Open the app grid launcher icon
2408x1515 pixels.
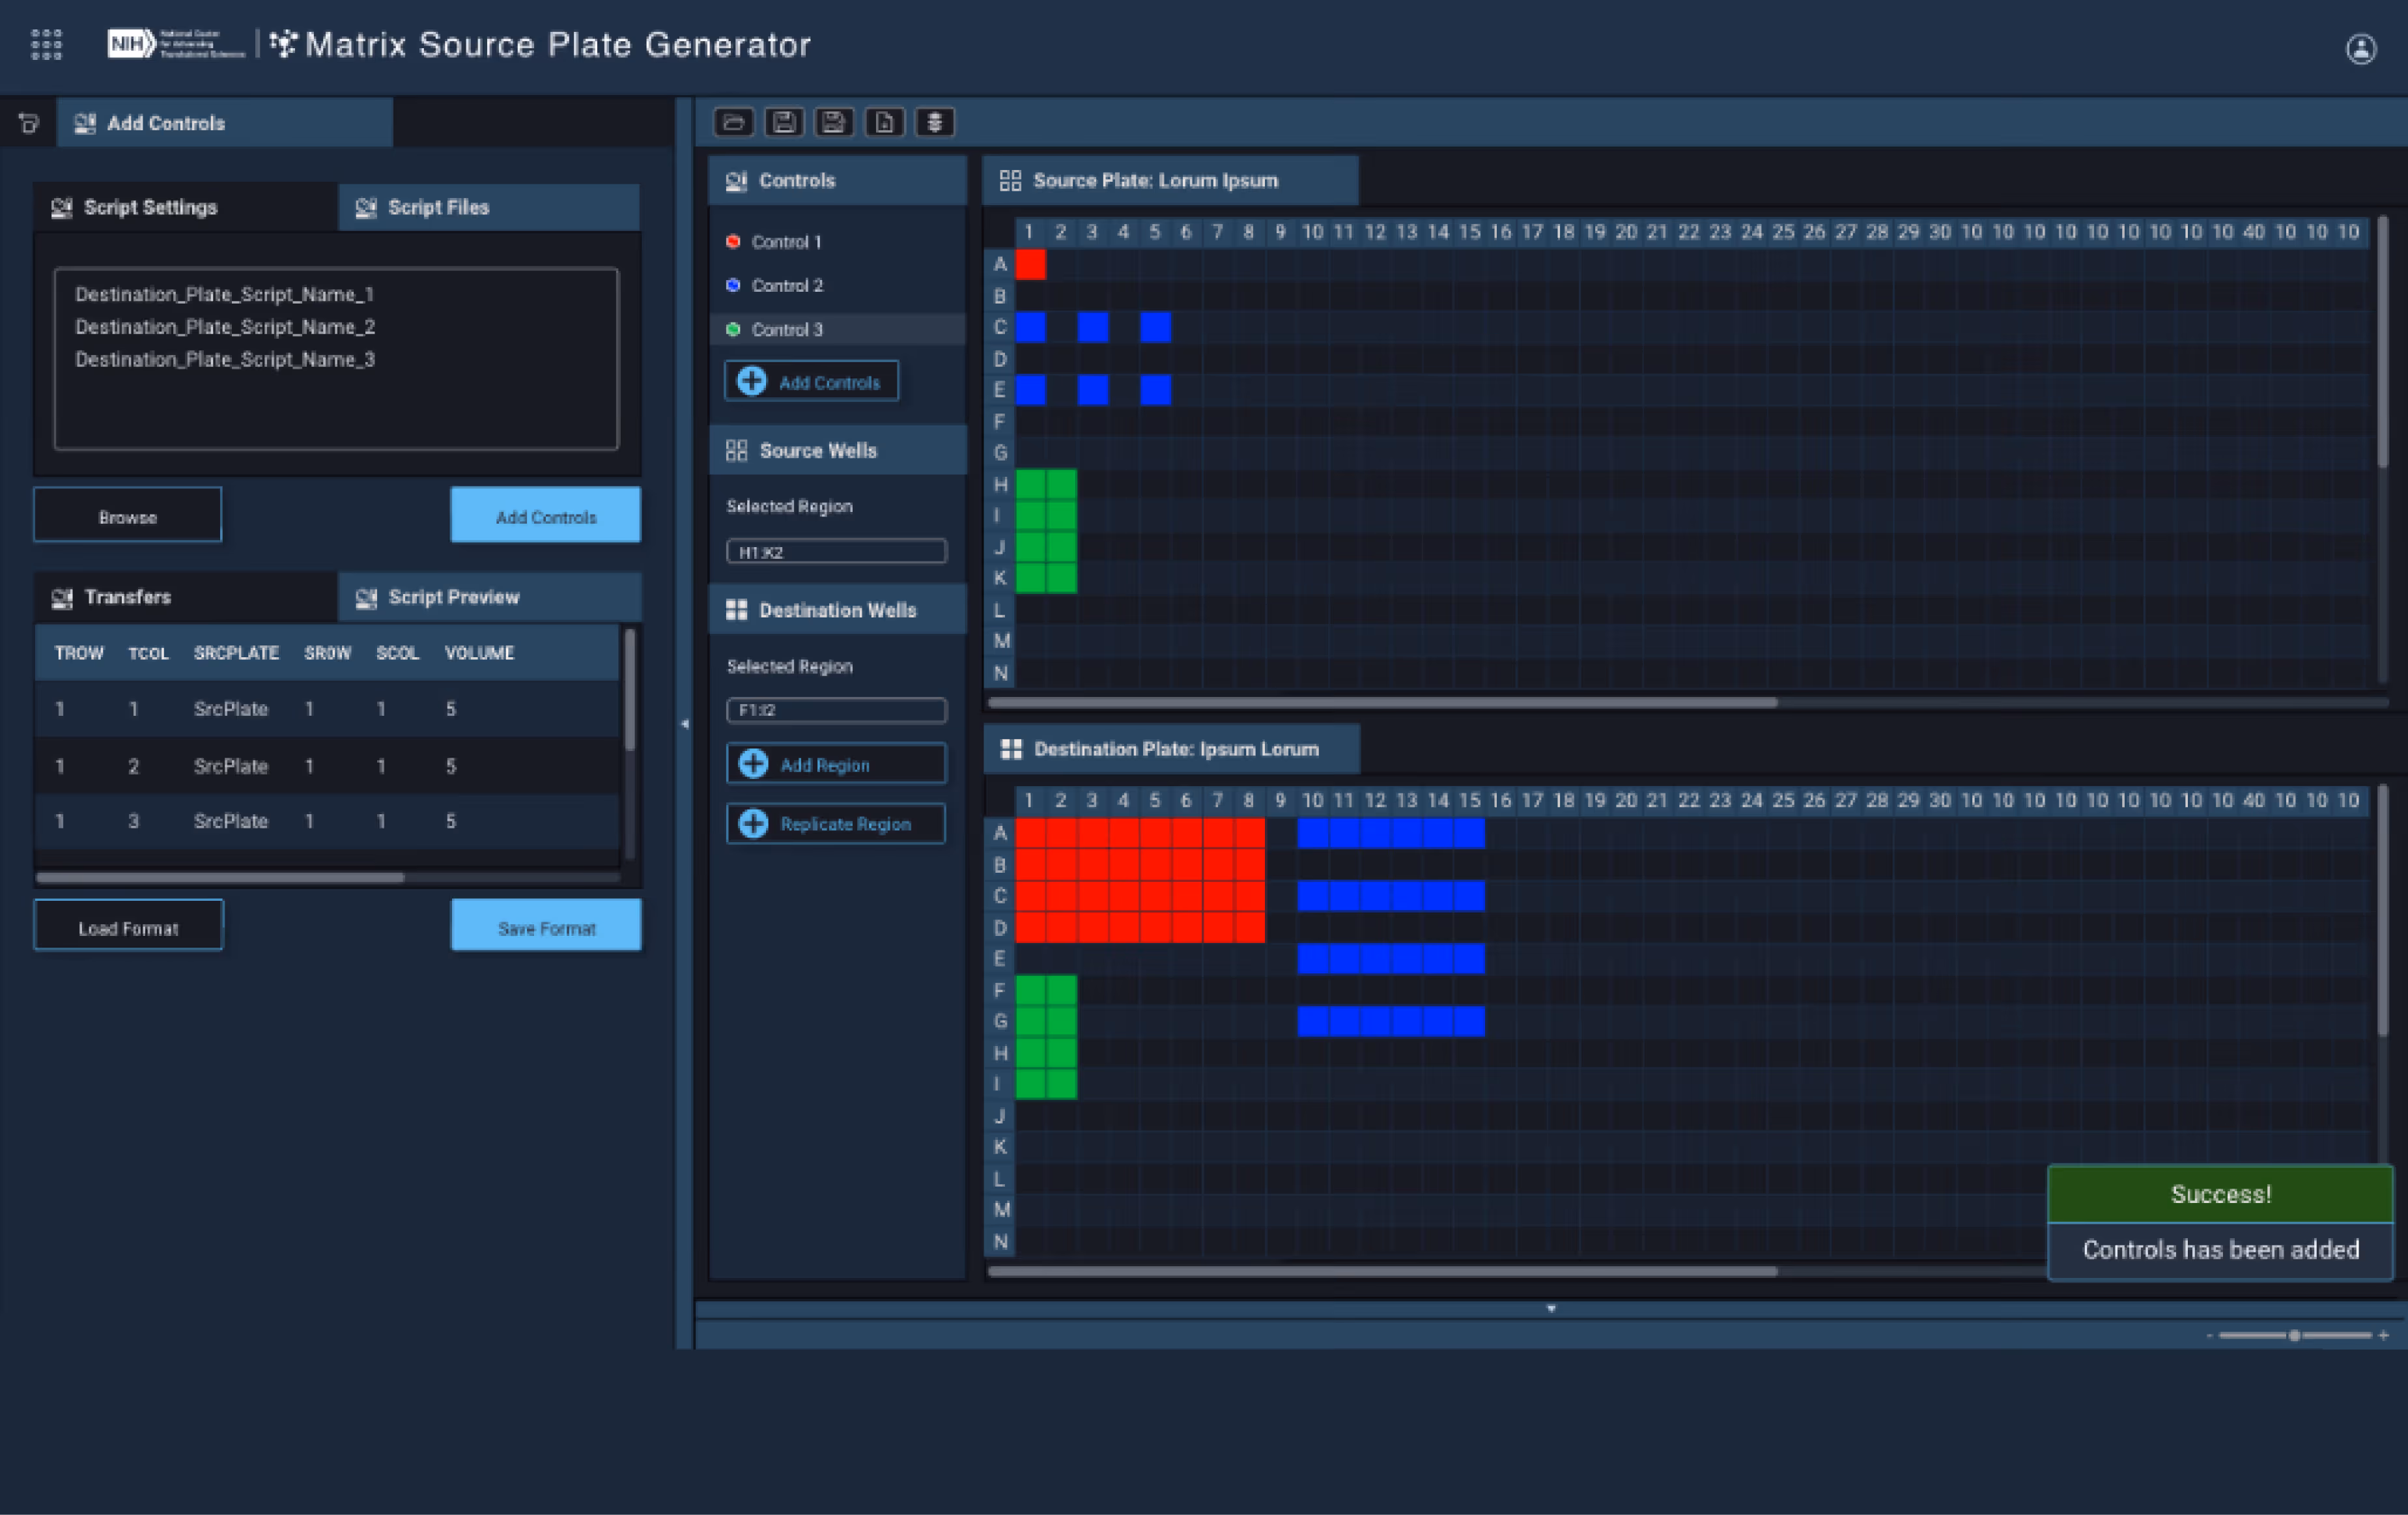[x=46, y=44]
